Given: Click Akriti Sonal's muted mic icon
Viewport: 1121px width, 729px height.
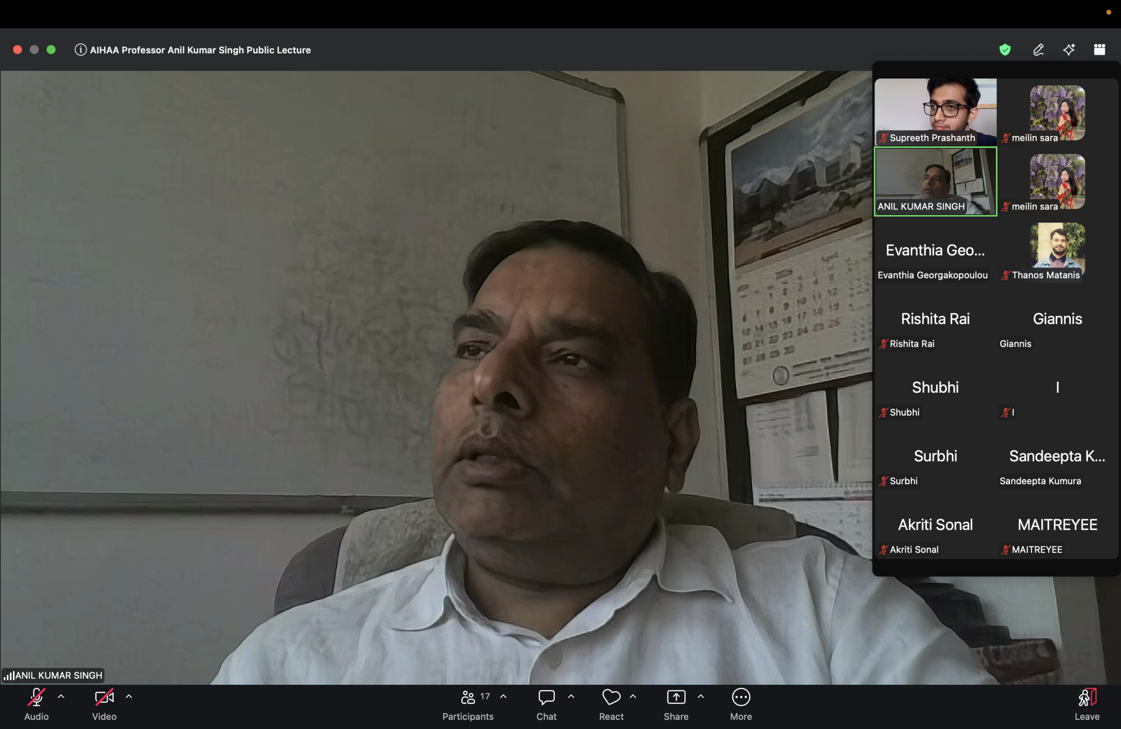Looking at the screenshot, I should pyautogui.click(x=883, y=549).
